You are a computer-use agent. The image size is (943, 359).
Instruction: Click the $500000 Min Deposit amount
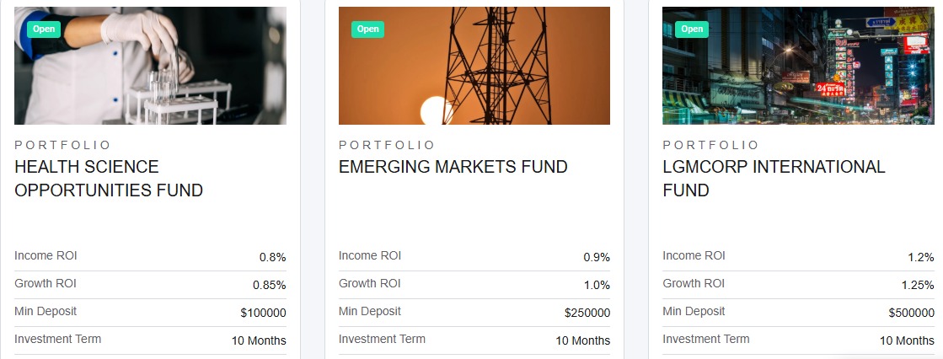click(x=911, y=313)
